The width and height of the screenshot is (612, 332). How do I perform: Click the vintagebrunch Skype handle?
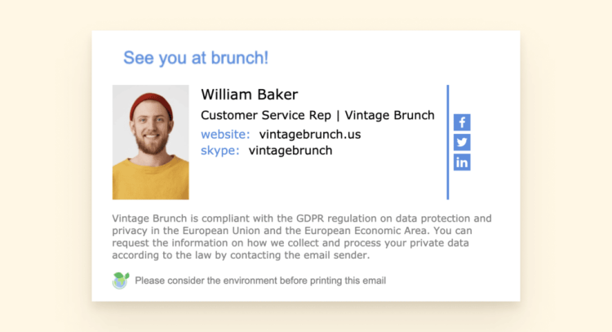point(290,150)
